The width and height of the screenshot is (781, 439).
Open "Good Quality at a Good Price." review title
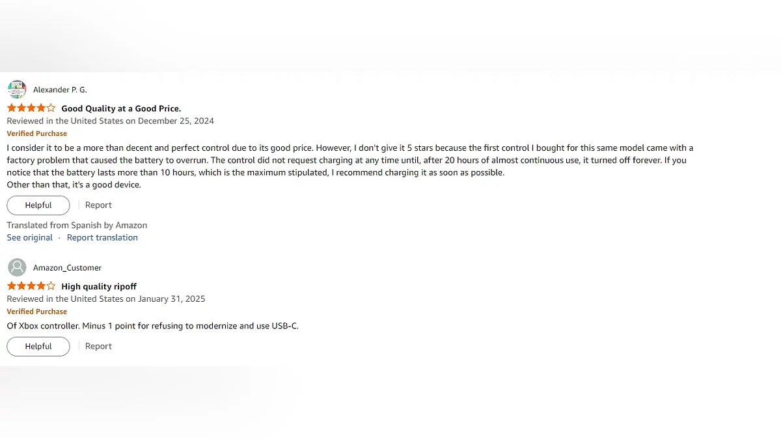(121, 109)
